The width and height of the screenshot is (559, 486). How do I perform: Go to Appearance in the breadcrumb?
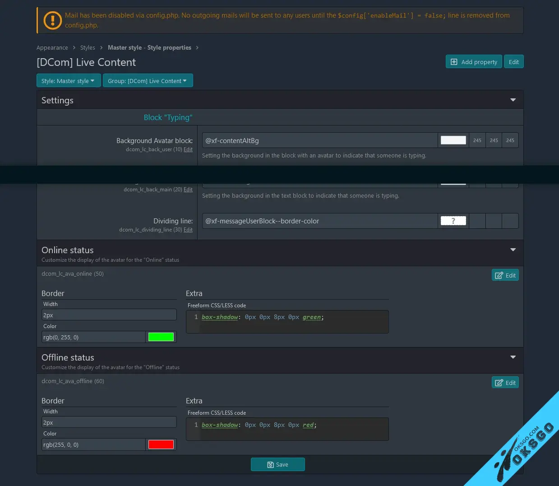click(52, 48)
